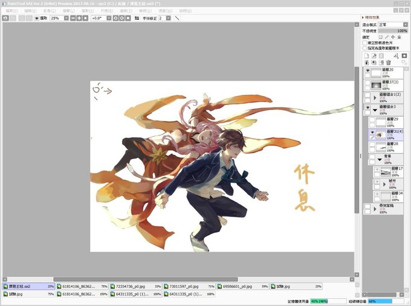Click the undo icon in the toolbar
This screenshot has height=306, width=411.
coord(5,18)
